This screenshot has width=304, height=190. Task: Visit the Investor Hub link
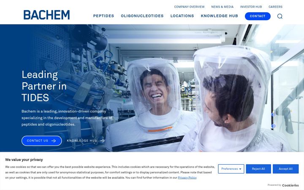coord(251,7)
